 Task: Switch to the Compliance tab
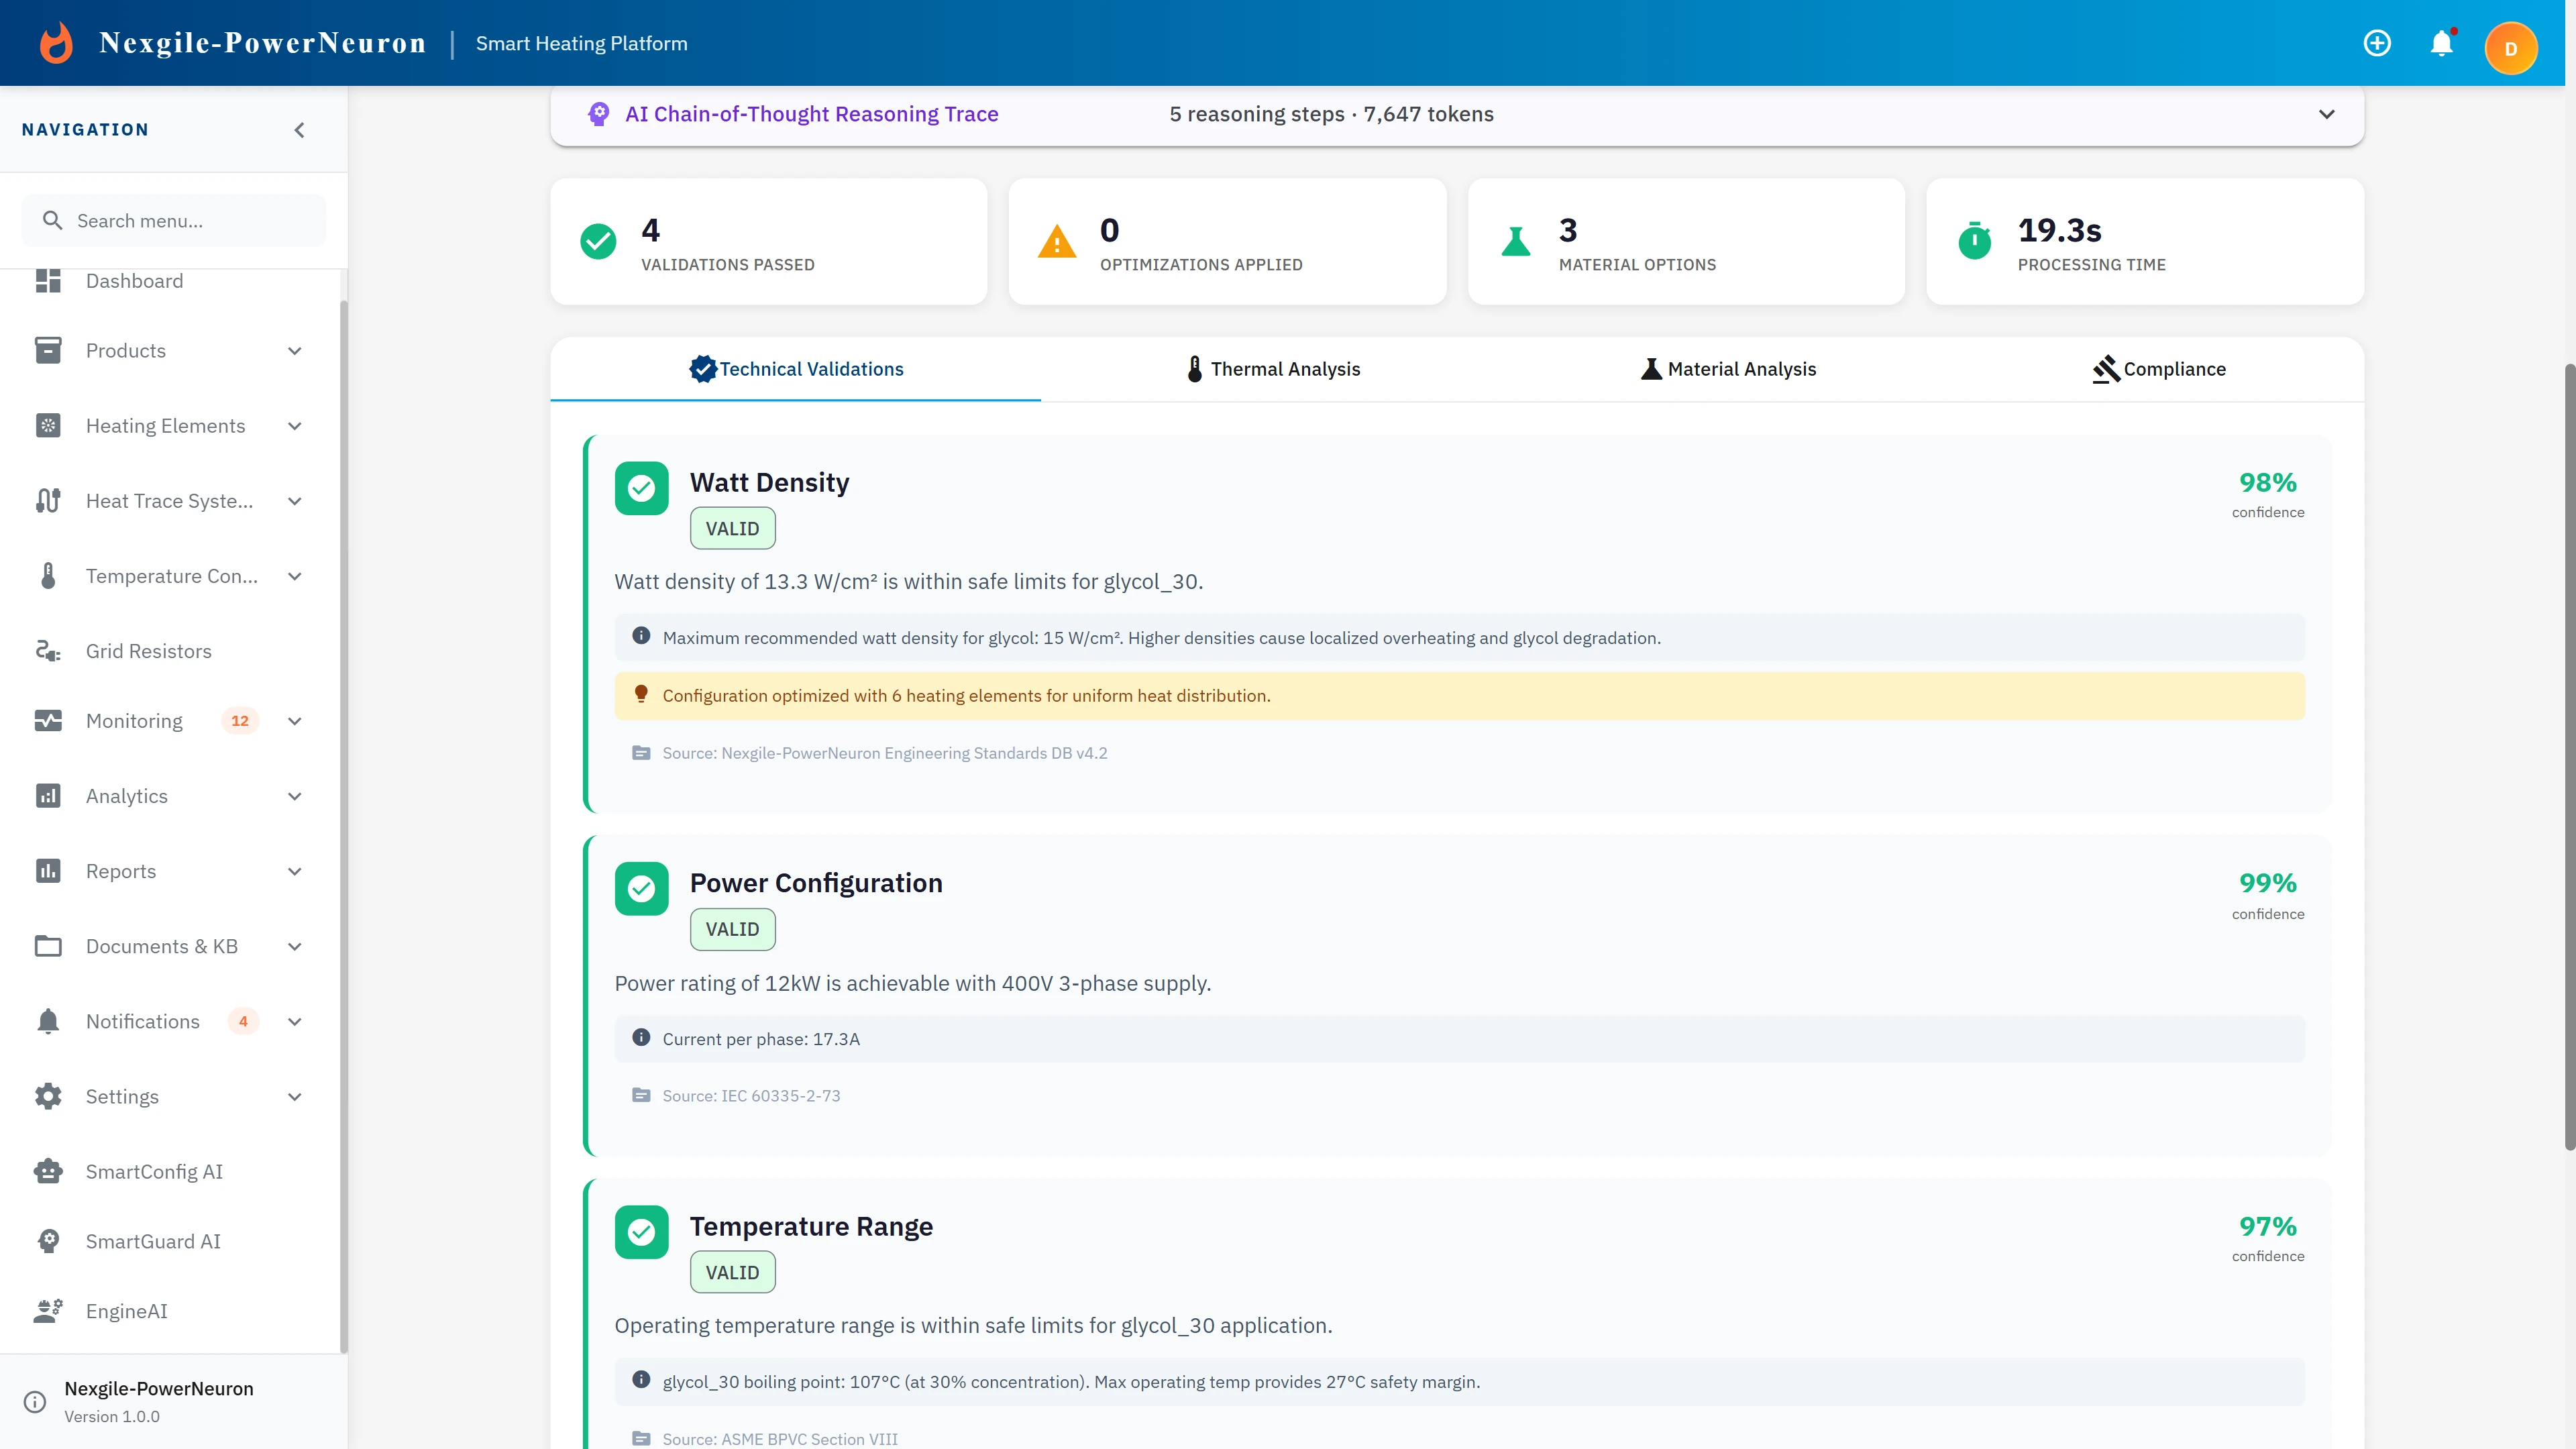pos(2159,369)
